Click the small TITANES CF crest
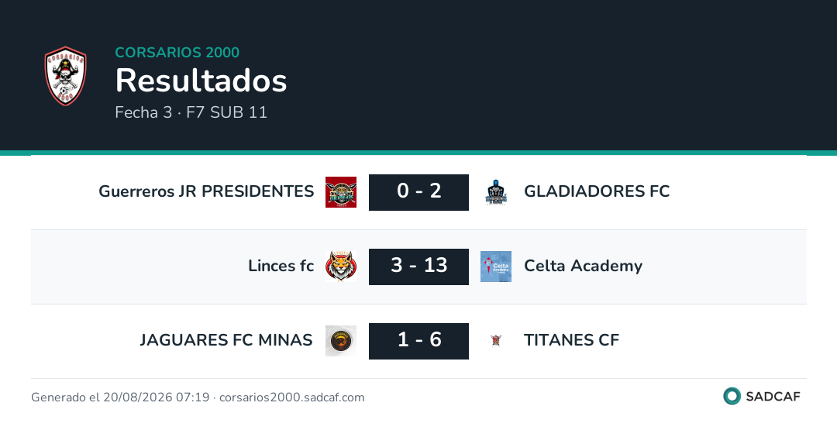 496,340
